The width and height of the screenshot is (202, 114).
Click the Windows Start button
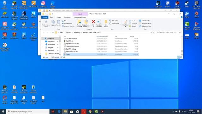point(3,111)
